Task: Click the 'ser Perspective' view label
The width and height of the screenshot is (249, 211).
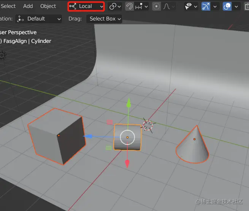Action: tap(18, 32)
